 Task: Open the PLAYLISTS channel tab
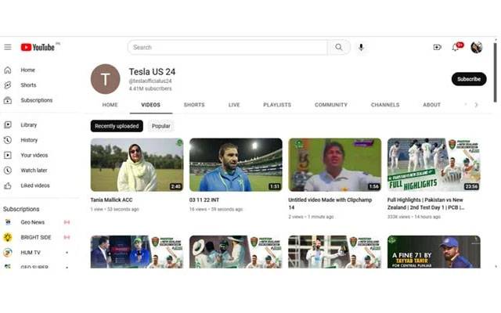click(x=277, y=105)
